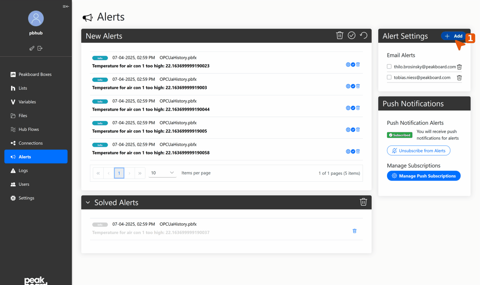Mark all new alerts as solved
480x285 pixels.
click(351, 35)
